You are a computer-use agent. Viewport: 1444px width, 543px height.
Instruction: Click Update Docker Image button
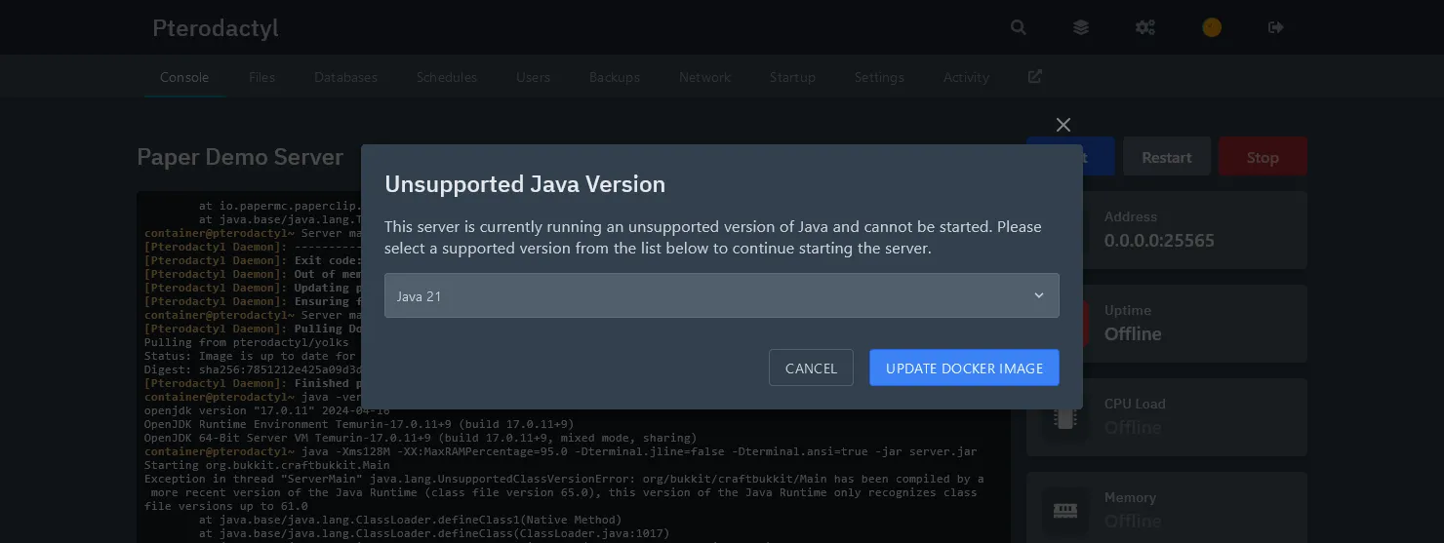click(x=964, y=368)
